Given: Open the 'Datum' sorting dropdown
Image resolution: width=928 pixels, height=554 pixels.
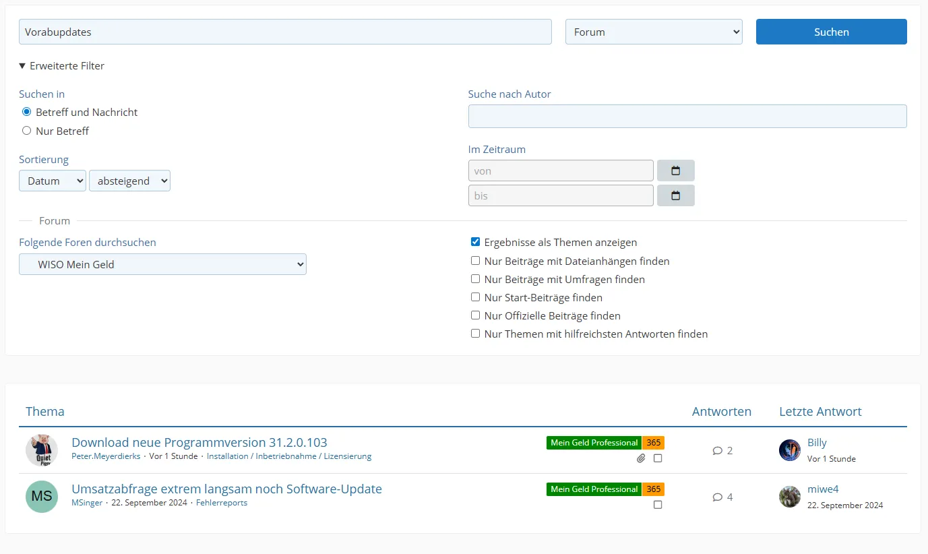Looking at the screenshot, I should click(53, 181).
